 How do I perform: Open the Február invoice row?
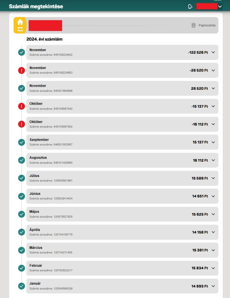point(122,268)
